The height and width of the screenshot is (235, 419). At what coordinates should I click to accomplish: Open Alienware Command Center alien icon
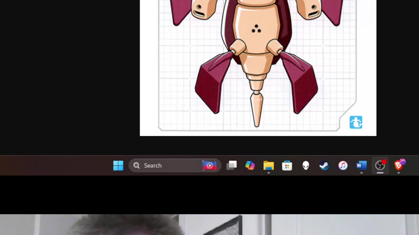306,165
